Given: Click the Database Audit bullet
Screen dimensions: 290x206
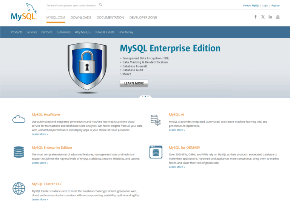Looking at the screenshot, I should (x=132, y=70).
